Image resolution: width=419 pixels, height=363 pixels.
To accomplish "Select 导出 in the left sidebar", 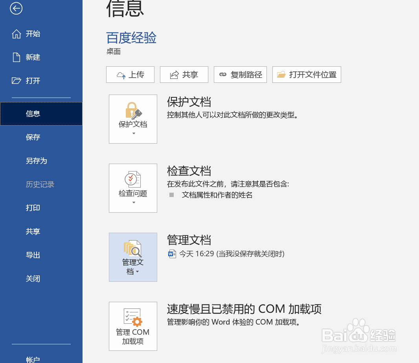I will click(x=33, y=255).
